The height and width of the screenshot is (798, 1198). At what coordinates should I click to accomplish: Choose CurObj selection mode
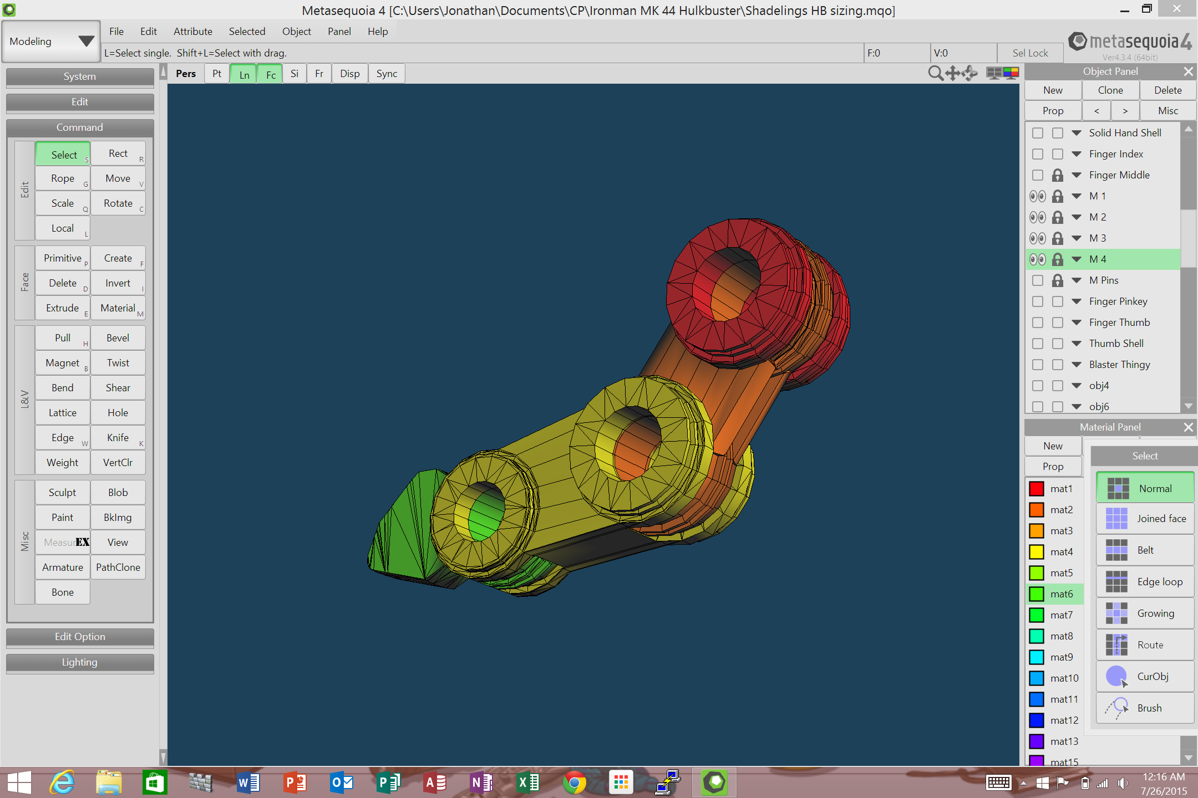pos(1145,677)
